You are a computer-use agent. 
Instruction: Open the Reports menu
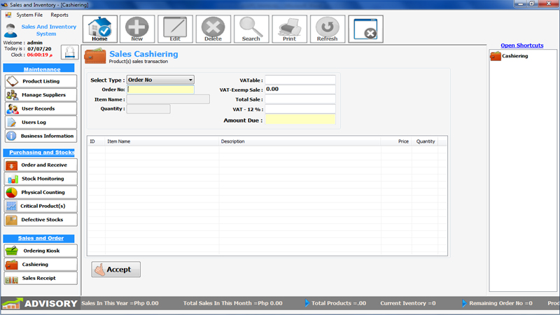click(59, 15)
